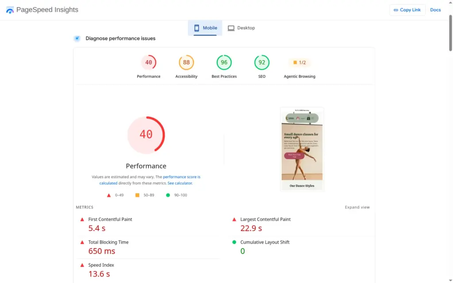
Task: Click the Best Practices label
Action: pos(224,76)
